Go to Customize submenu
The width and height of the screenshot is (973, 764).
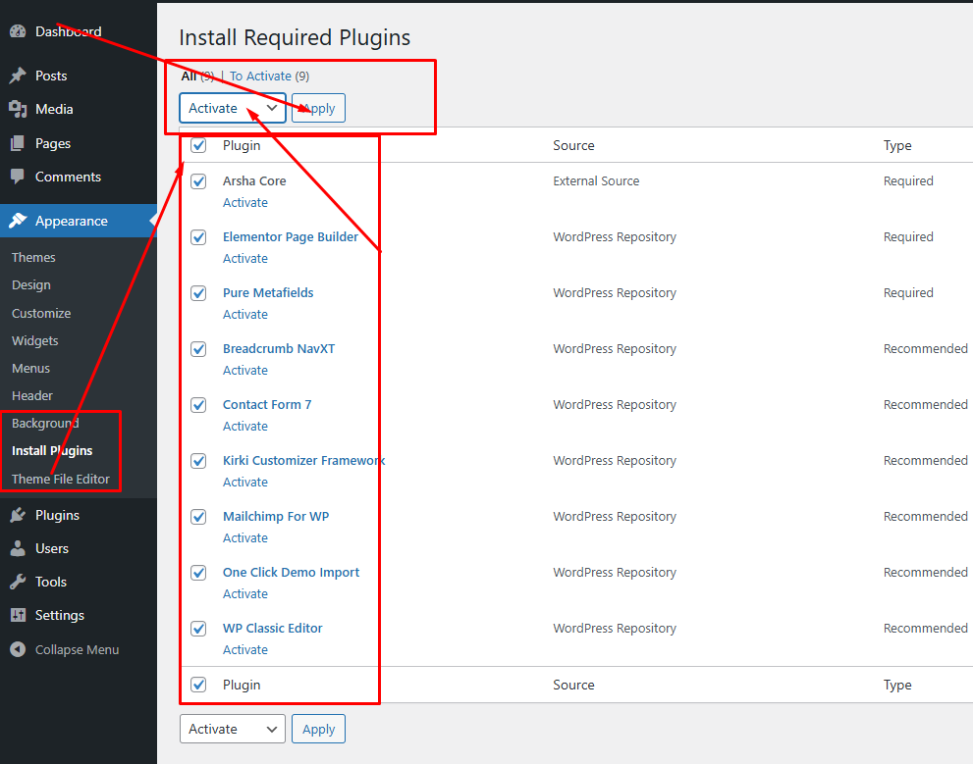pyautogui.click(x=41, y=313)
